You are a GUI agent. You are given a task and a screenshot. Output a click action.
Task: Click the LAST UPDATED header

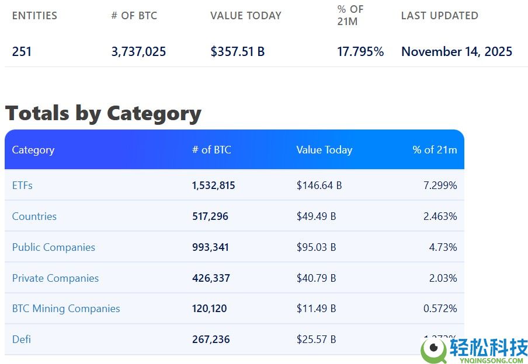coord(439,16)
